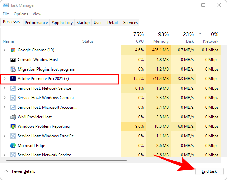Click the Console Window Host icon
Screen dimensions: 227x180
13,60
